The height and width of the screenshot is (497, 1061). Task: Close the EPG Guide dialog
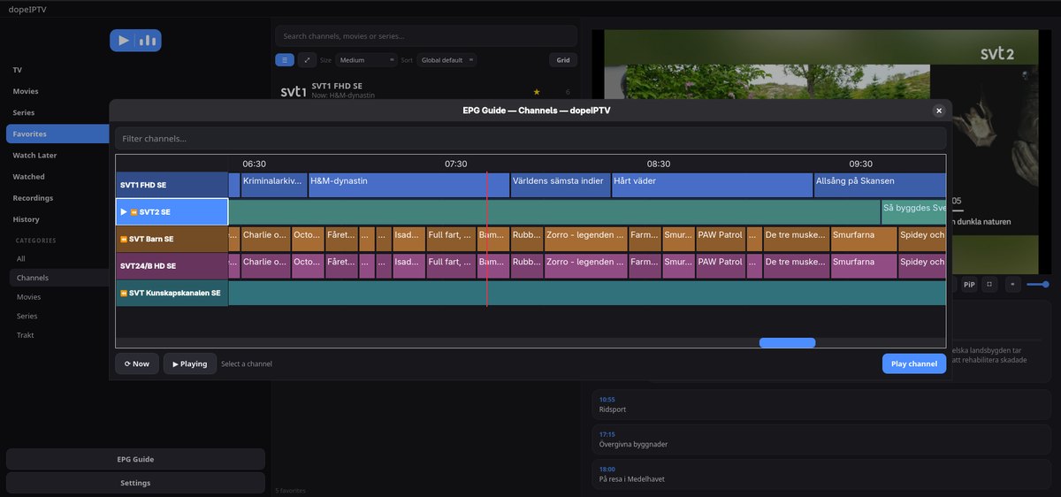tap(939, 111)
